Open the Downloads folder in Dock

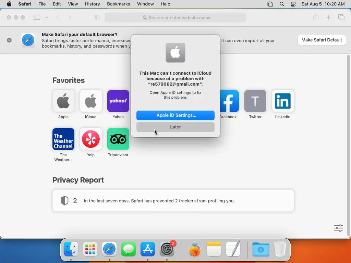(x=261, y=249)
